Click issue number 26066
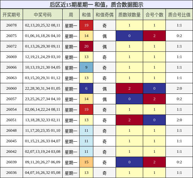The width and height of the screenshot is (193, 178). click(12, 67)
